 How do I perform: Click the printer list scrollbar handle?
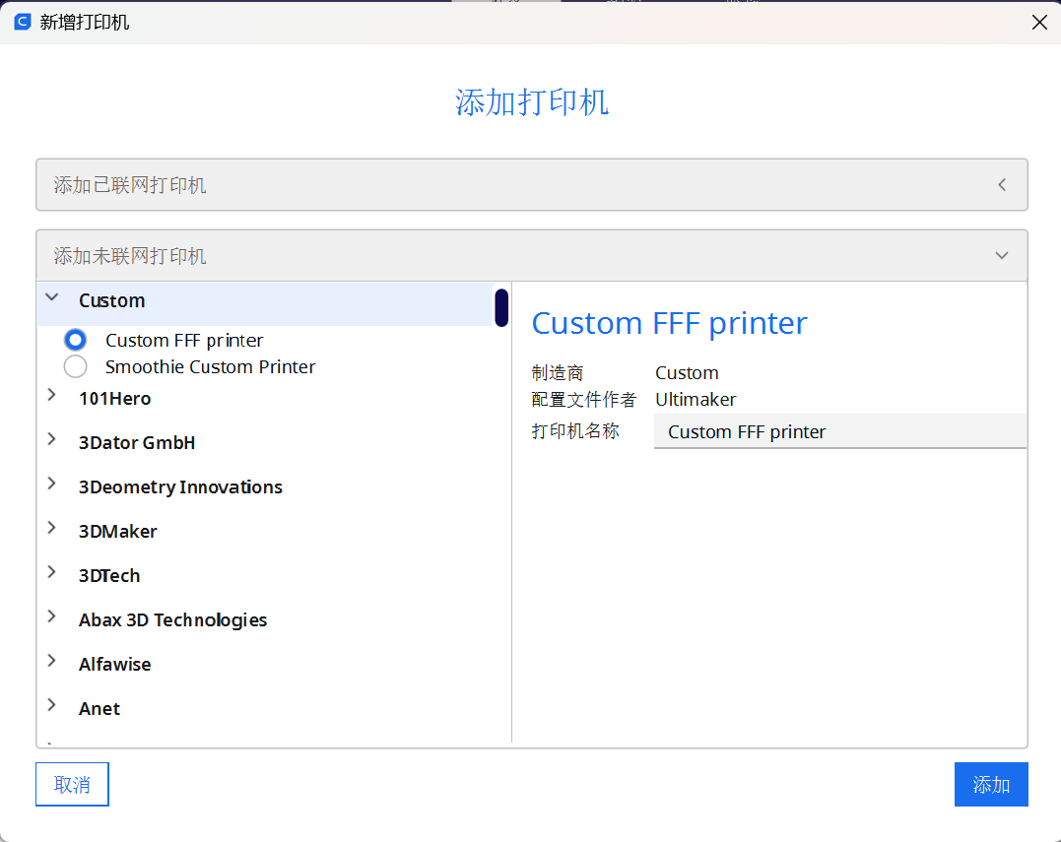501,307
